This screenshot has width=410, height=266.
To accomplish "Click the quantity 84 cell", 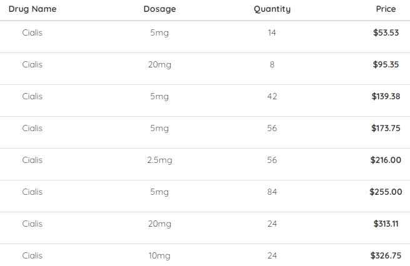I will pyautogui.click(x=272, y=192).
